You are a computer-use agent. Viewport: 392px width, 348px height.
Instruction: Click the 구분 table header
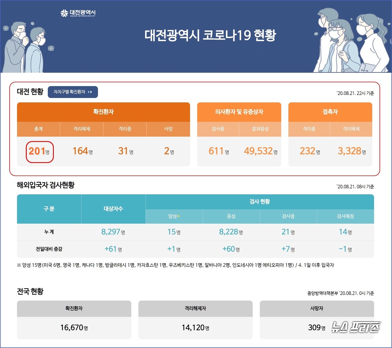(49, 209)
